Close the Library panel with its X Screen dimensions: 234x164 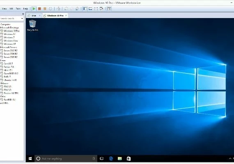tap(23, 14)
